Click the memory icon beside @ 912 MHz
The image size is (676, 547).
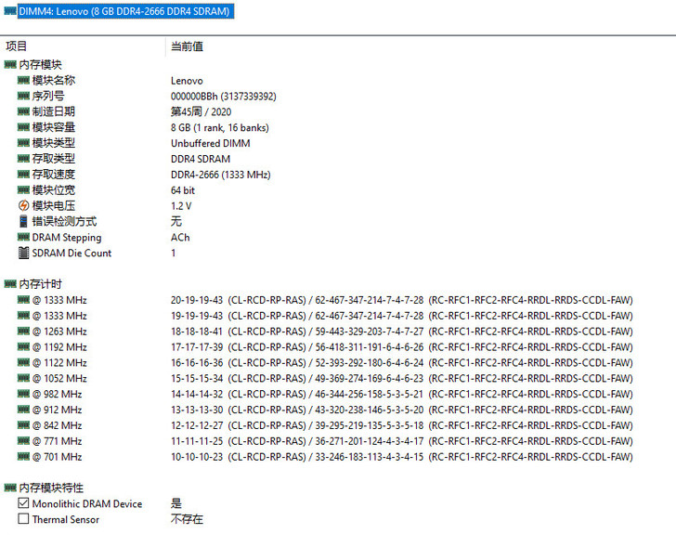coord(23,410)
